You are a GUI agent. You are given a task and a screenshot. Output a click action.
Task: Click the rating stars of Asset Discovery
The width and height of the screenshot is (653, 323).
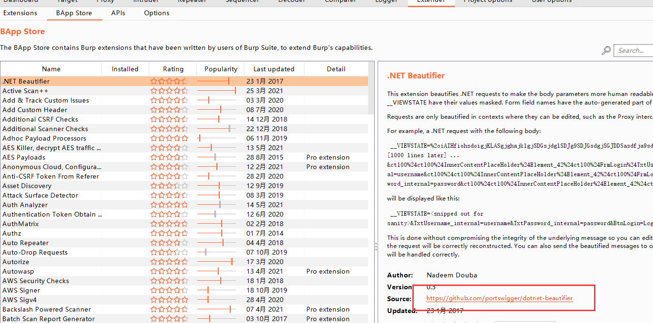point(169,186)
